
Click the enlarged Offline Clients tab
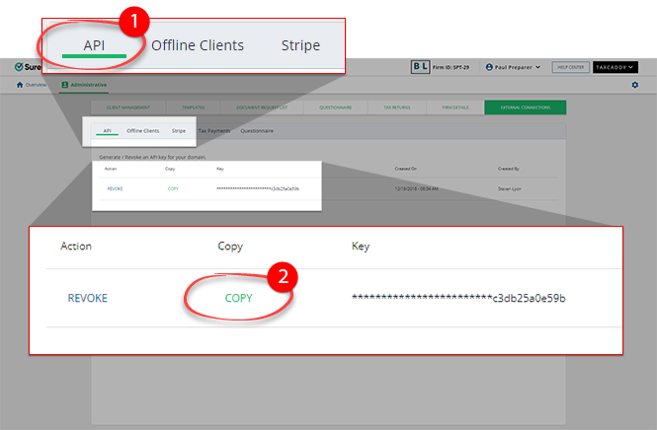pos(198,45)
